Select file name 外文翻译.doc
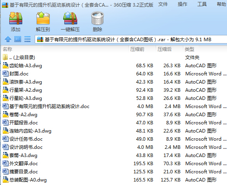The width and height of the screenshot is (227, 185). [24, 164]
